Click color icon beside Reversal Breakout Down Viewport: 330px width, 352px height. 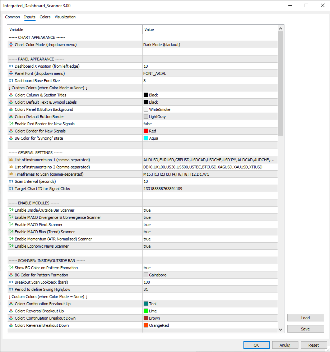point(11,325)
